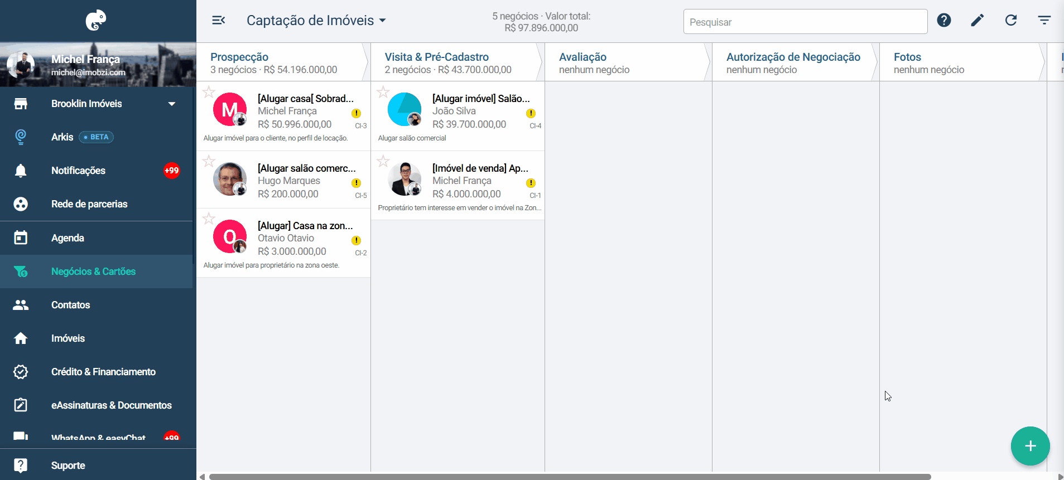Image resolution: width=1064 pixels, height=480 pixels.
Task: Click the horizontal scrollbar at bottom
Action: (x=570, y=477)
